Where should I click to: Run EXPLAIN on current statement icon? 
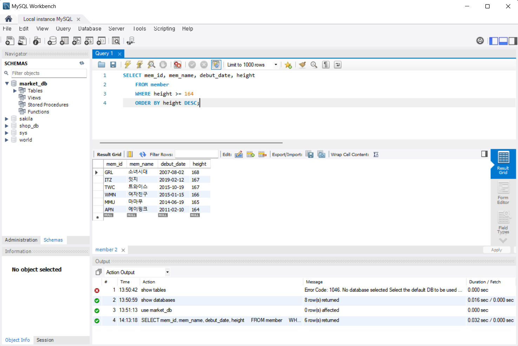[x=151, y=65]
